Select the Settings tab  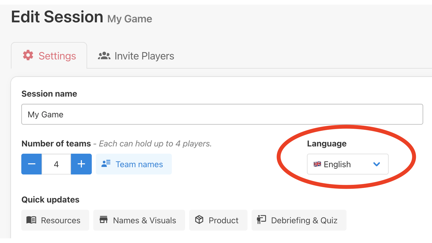pyautogui.click(x=49, y=56)
